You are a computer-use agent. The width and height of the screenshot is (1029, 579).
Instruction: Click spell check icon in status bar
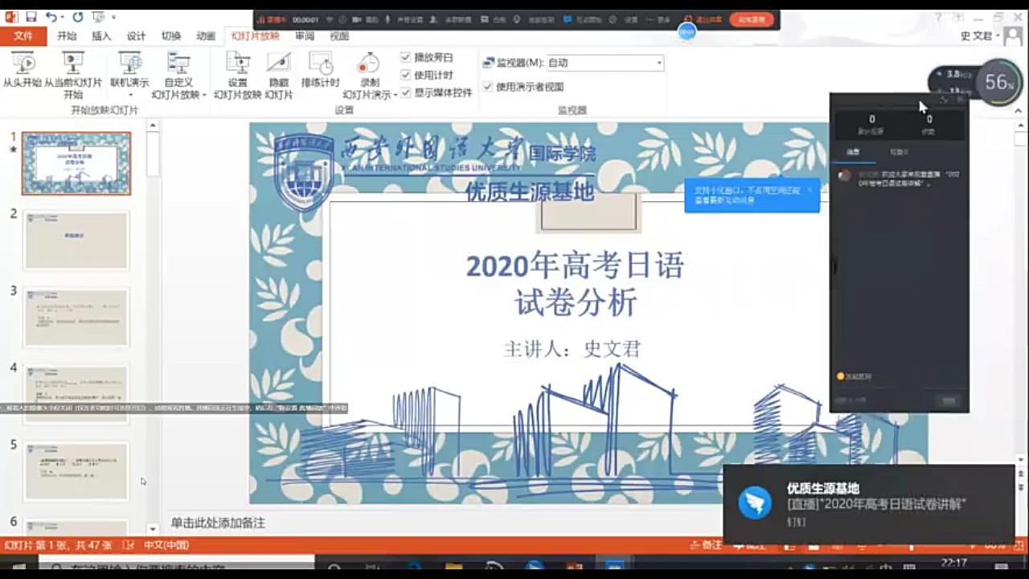pos(128,545)
